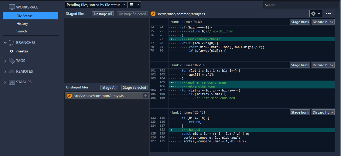
Task: Click the Stashes box icon
Action: click(12, 82)
